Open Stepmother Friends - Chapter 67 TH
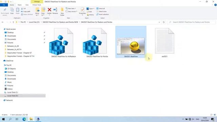The image size is (217, 122). tap(21, 56)
